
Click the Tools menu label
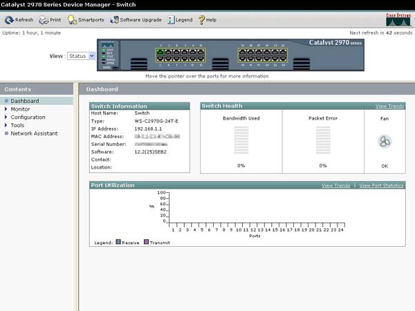(17, 125)
